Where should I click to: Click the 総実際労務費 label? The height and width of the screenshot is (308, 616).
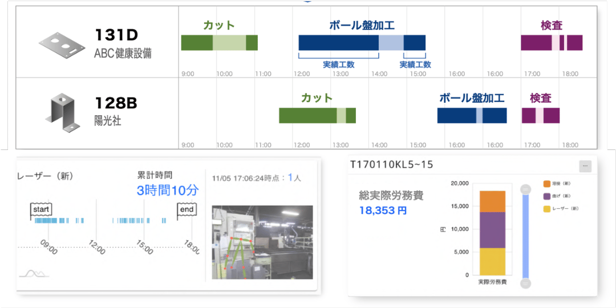pos(391,195)
